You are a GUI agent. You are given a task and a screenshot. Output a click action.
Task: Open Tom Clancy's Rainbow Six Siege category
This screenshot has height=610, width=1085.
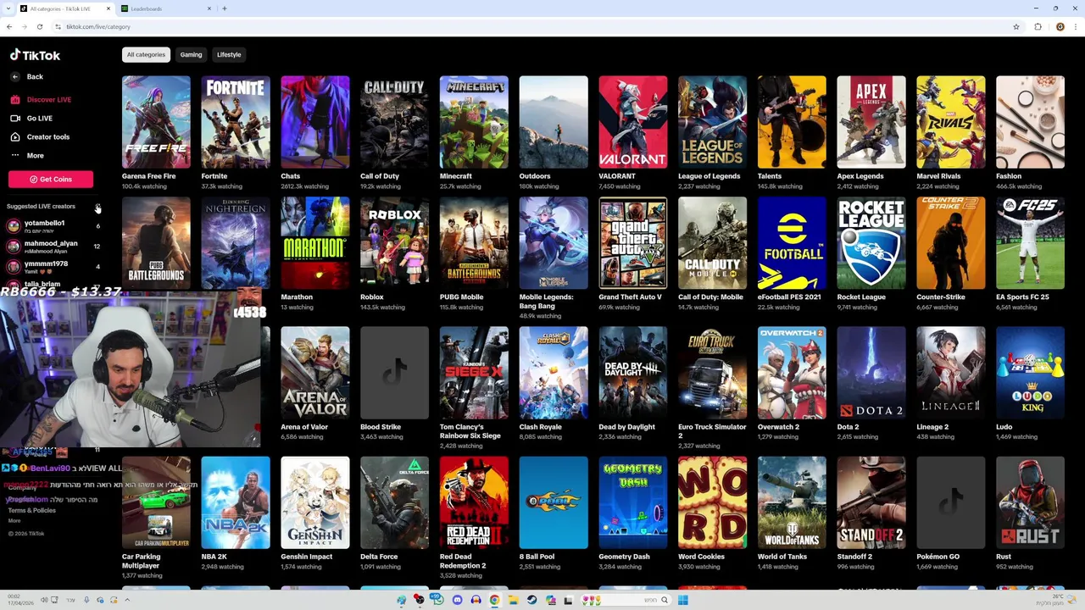point(474,373)
